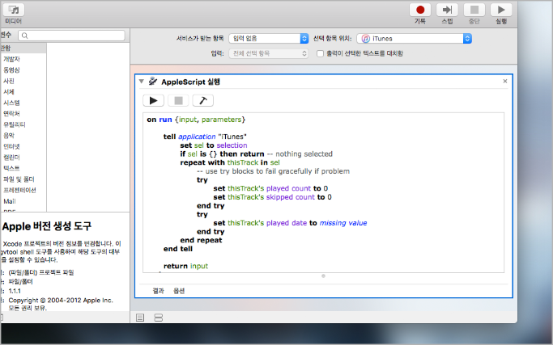Stop the AppleScript action script
Image resolution: width=553 pixels, height=345 pixels.
click(178, 101)
